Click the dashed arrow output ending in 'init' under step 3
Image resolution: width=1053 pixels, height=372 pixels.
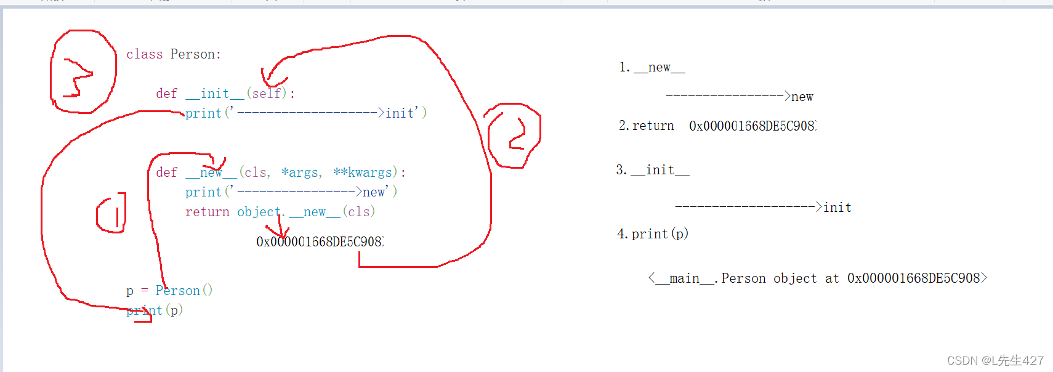point(764,208)
